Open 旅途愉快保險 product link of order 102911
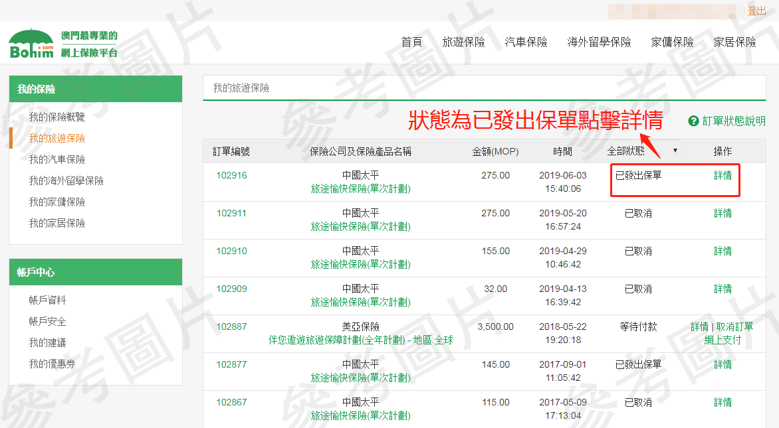 tap(361, 227)
